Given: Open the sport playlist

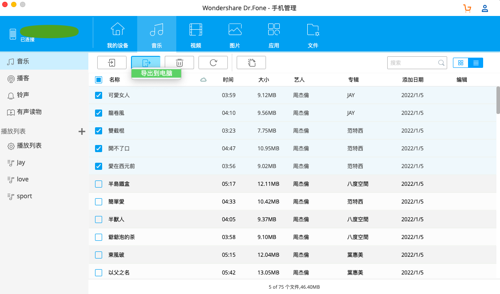Looking at the screenshot, I should pyautogui.click(x=44, y=196).
